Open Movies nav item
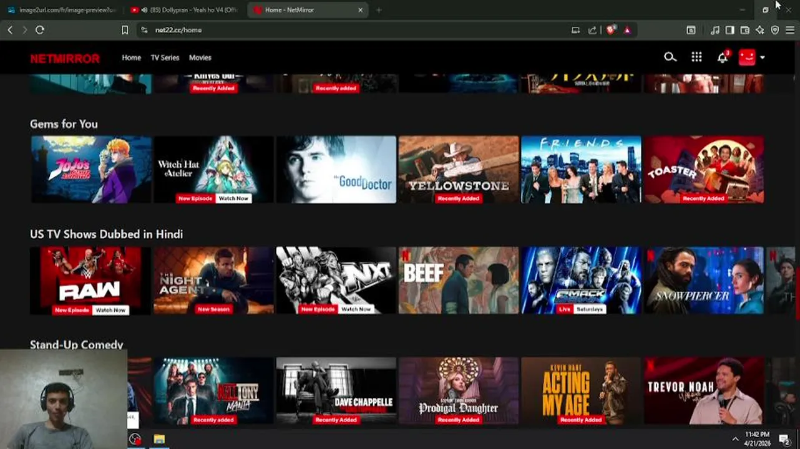 [200, 57]
